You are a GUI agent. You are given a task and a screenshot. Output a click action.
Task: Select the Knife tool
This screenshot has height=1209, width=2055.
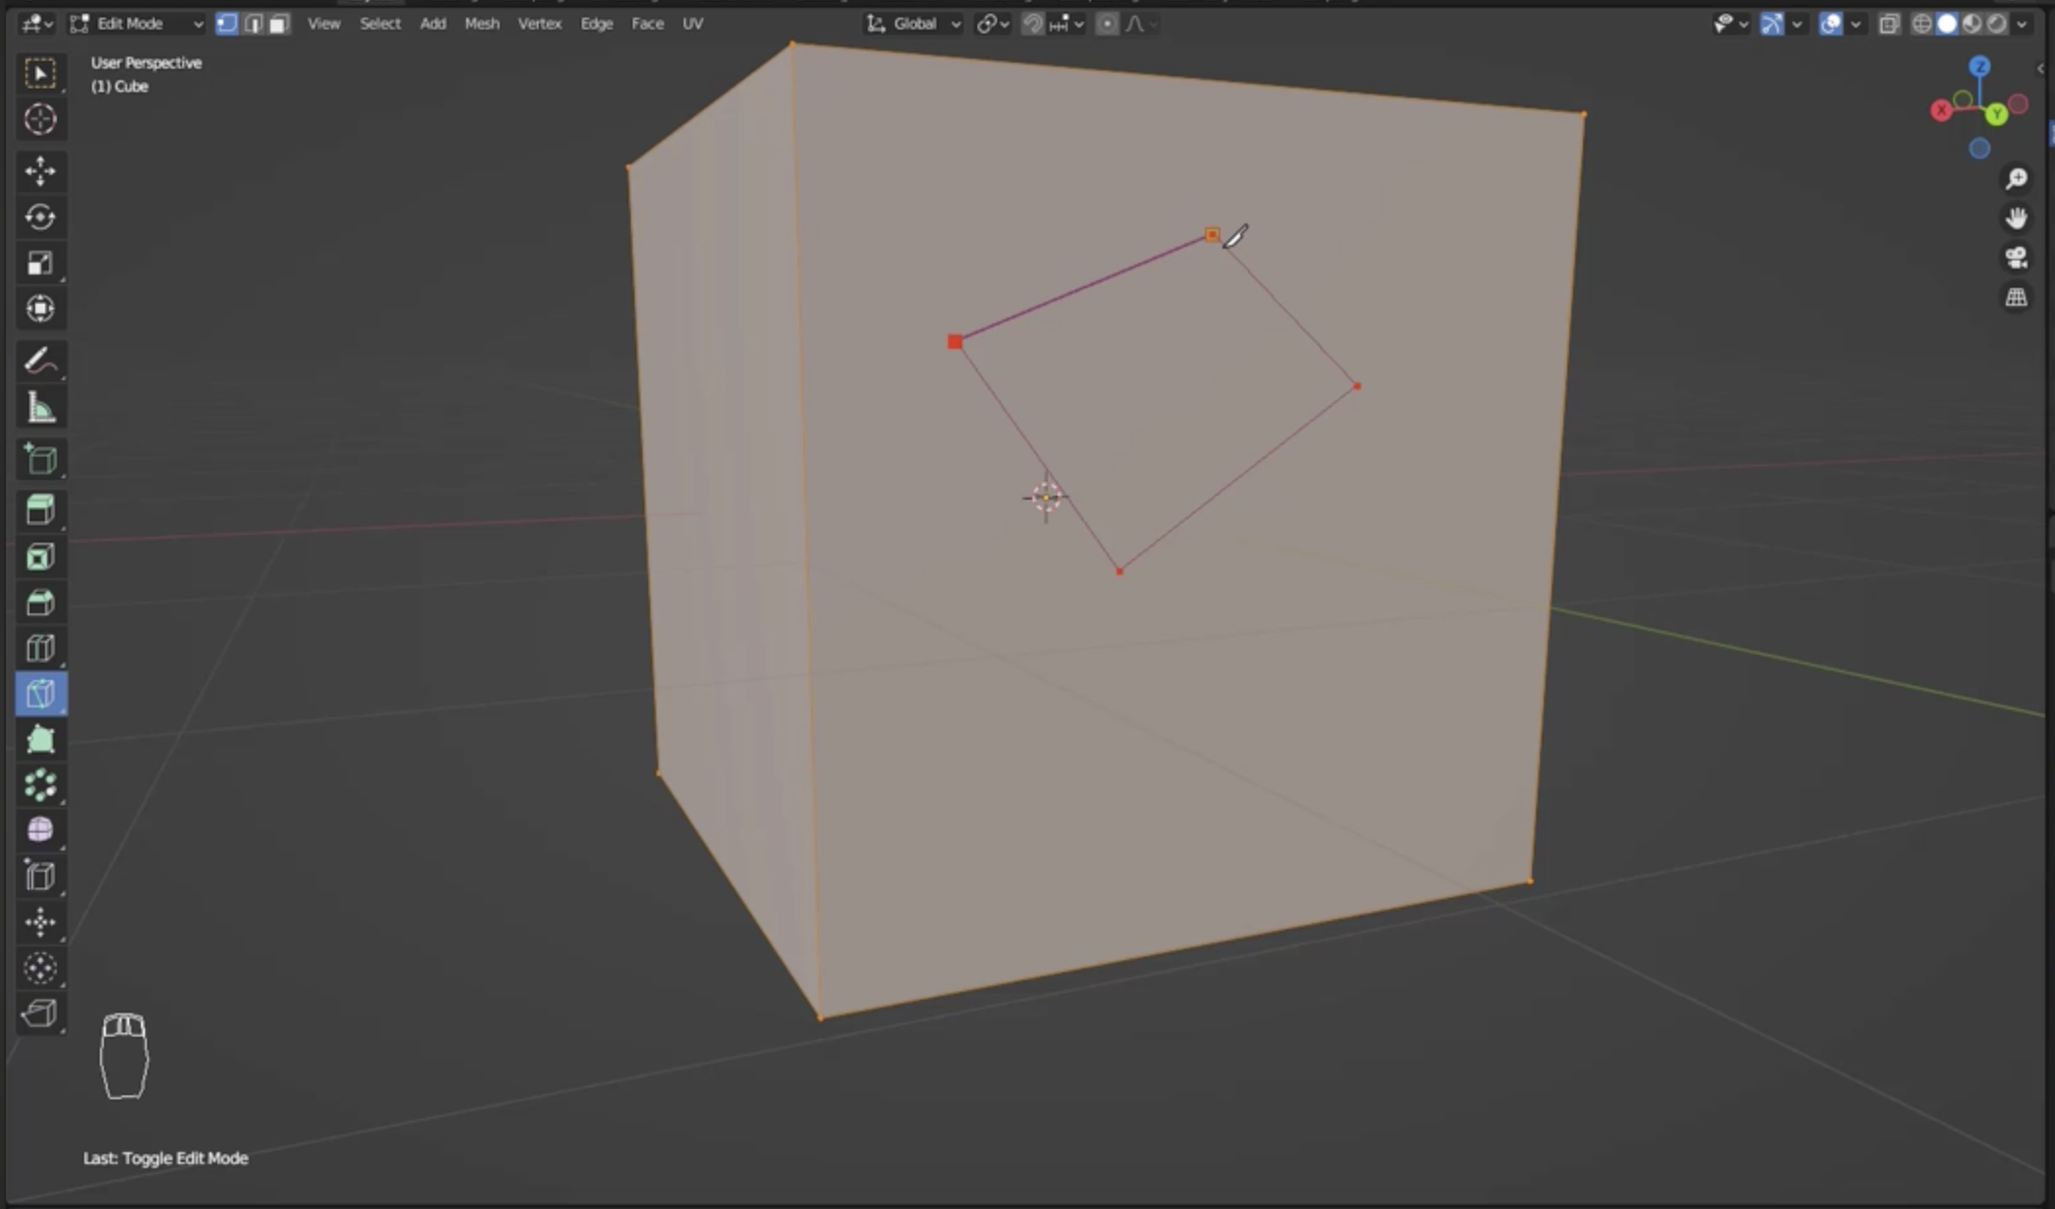point(40,694)
